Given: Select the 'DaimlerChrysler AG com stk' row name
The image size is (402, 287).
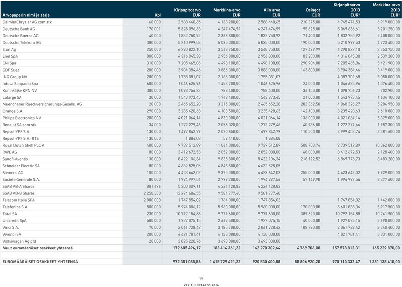Looking at the screenshot, I should pyautogui.click(x=27, y=22).
